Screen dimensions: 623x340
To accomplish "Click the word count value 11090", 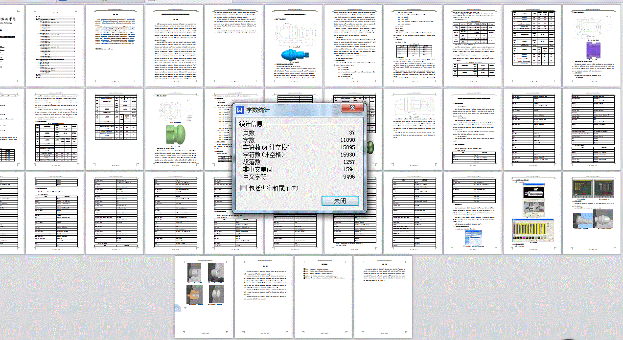I will coord(347,140).
